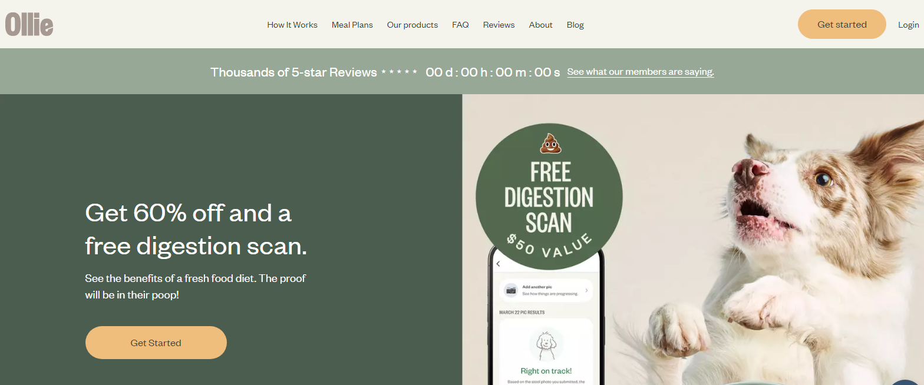Screen dimensions: 924x385
Task: Click the Free Digestion Scan badge
Action: (549, 197)
